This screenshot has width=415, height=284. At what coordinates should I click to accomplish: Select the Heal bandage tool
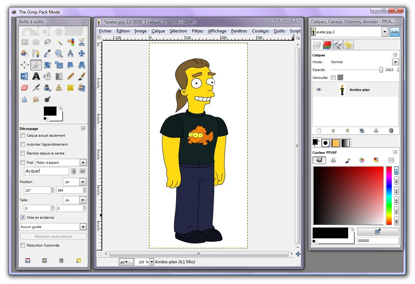70,88
